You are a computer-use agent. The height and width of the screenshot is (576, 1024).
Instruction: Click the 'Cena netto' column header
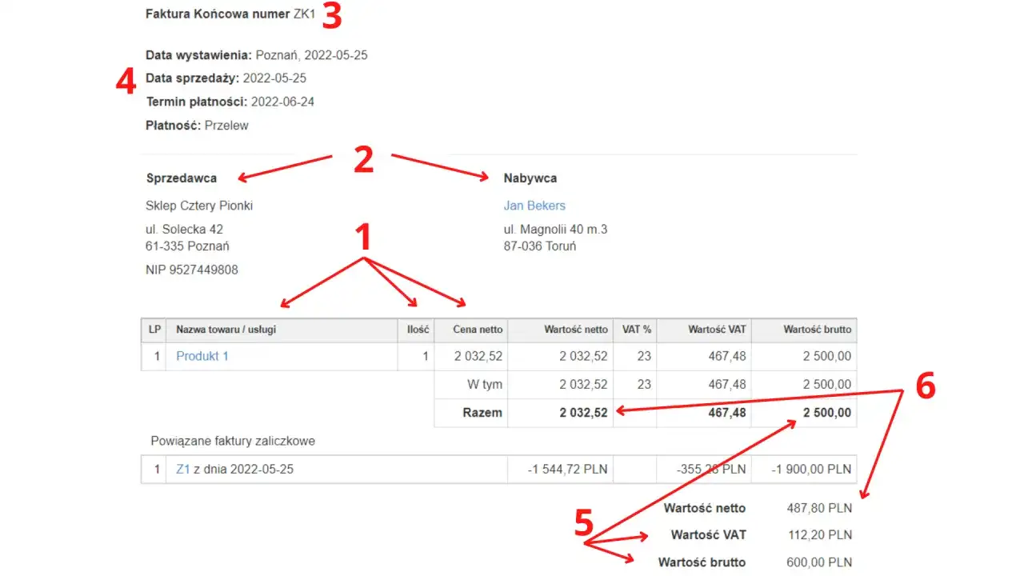pos(478,330)
